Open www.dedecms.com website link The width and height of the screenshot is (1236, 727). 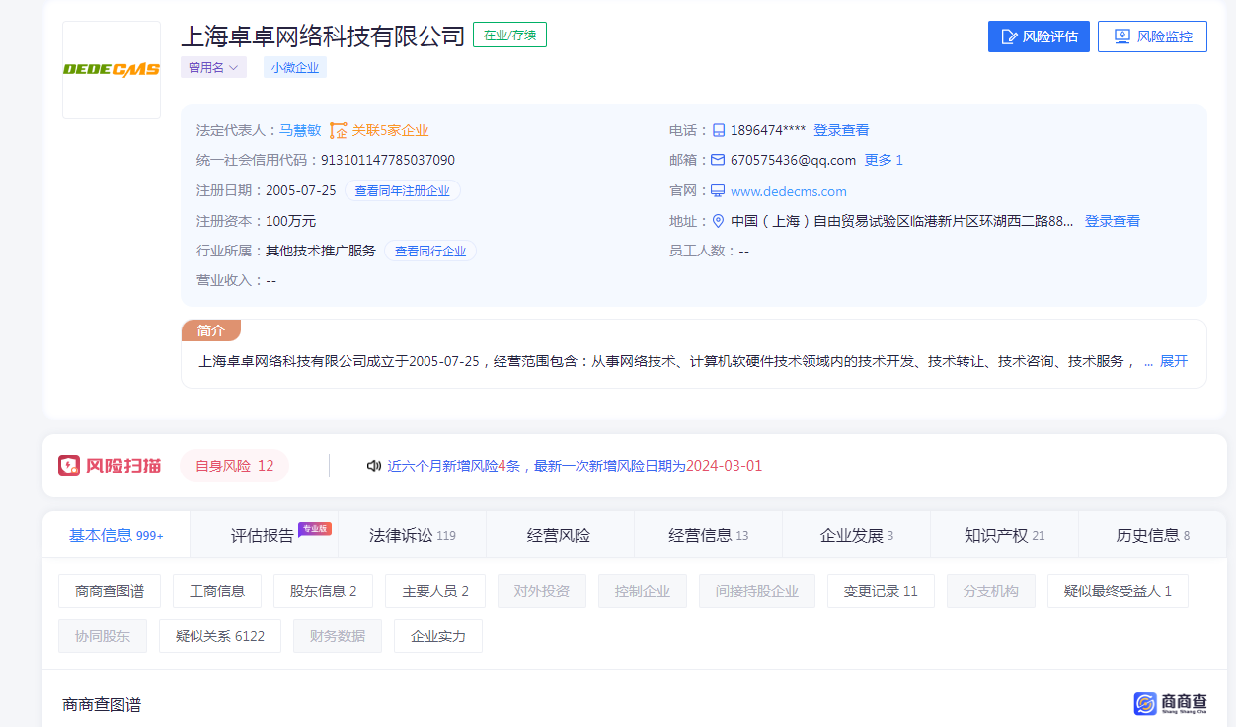click(789, 191)
